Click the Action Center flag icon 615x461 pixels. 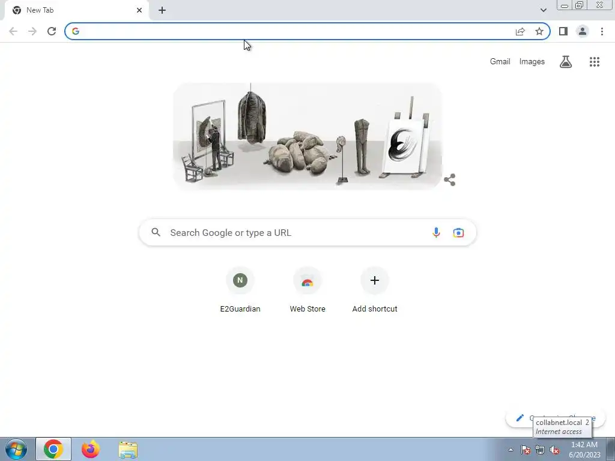coord(526,450)
